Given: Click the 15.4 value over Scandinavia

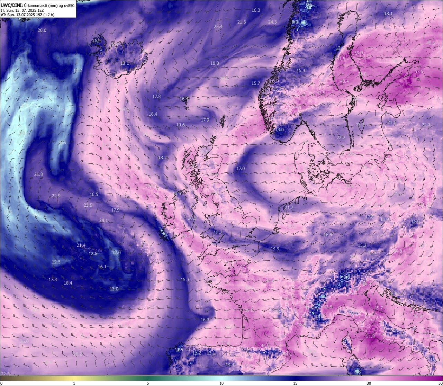Looking at the screenshot, I should [x=301, y=71].
